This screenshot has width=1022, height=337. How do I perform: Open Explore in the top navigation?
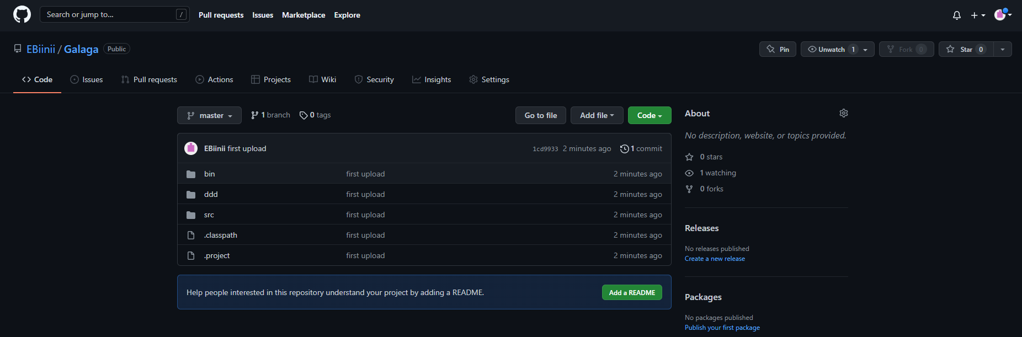[347, 15]
